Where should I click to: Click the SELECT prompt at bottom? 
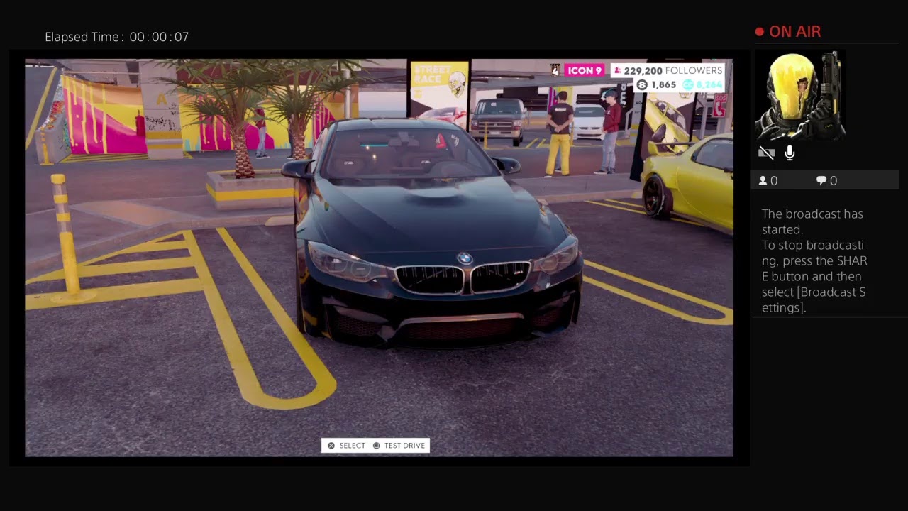[352, 446]
